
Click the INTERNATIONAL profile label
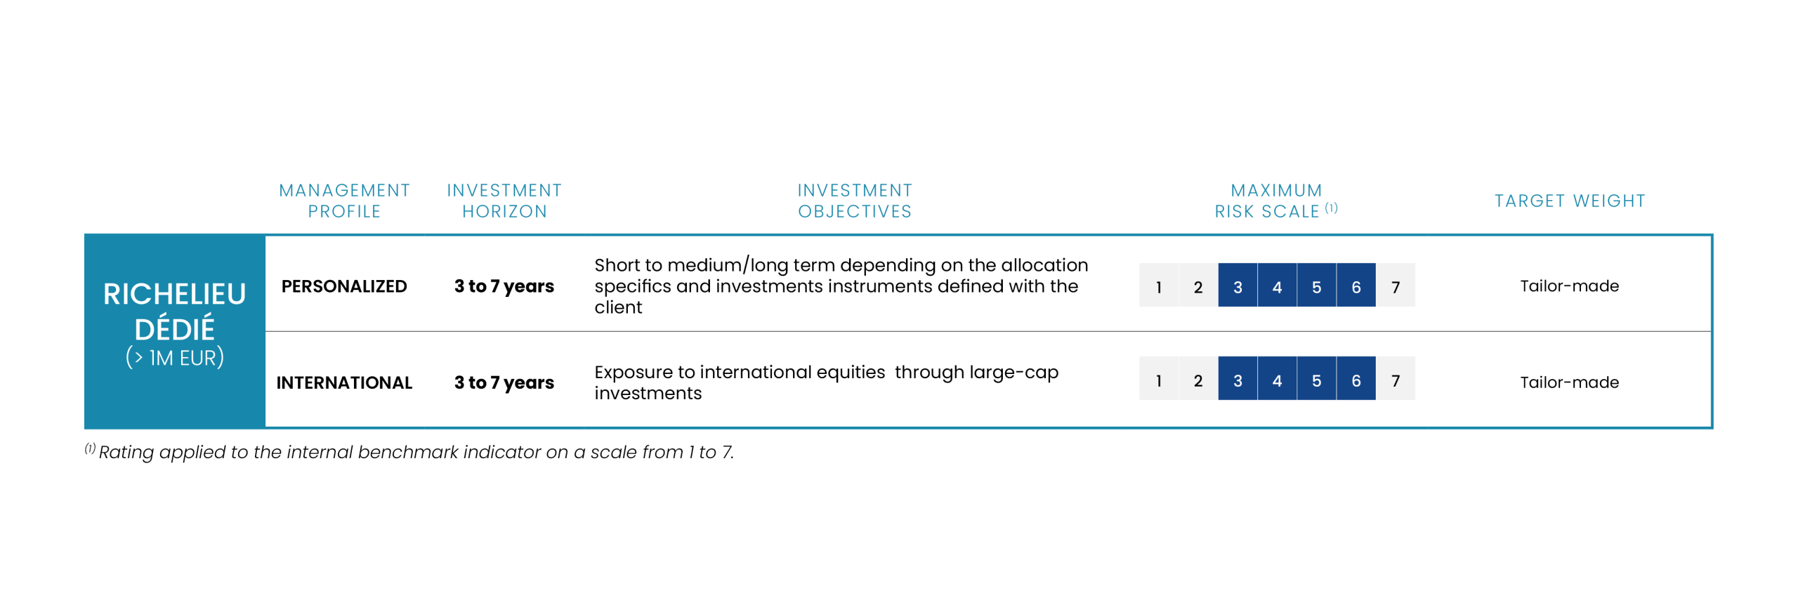[x=344, y=382]
